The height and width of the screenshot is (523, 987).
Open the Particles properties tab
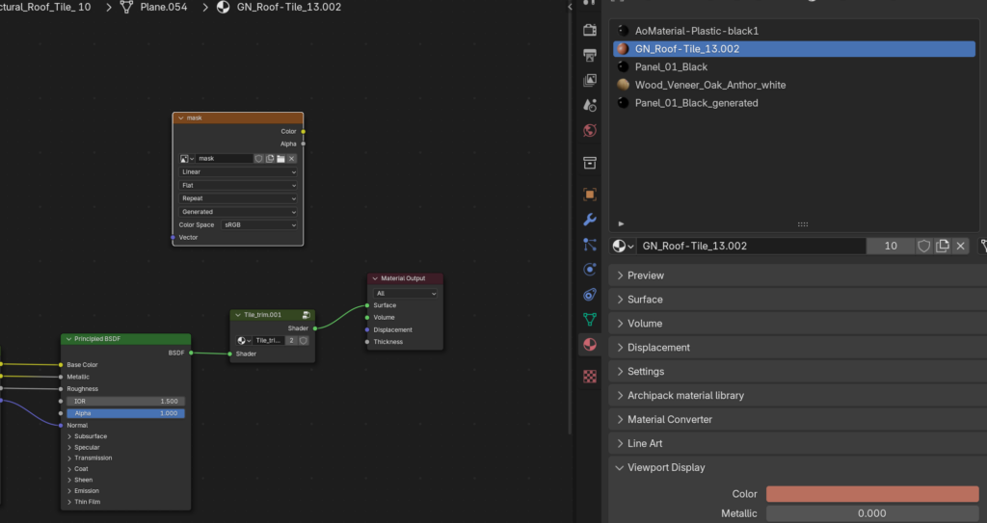tap(590, 245)
